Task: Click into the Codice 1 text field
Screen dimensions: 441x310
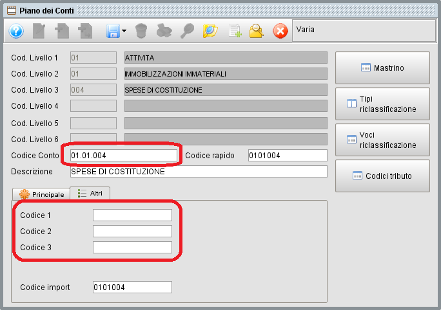Action: tap(132, 215)
